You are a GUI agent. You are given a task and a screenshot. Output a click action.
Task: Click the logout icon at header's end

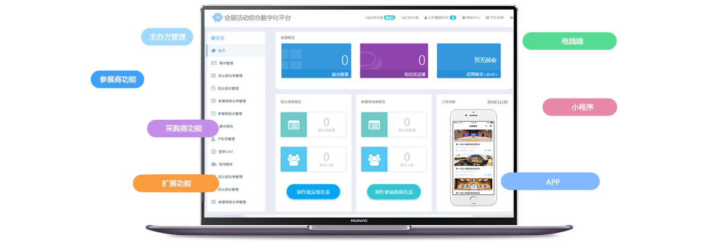(511, 18)
